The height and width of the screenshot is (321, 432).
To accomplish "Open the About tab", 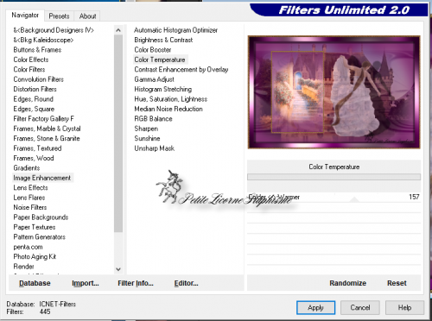I will [x=87, y=16].
